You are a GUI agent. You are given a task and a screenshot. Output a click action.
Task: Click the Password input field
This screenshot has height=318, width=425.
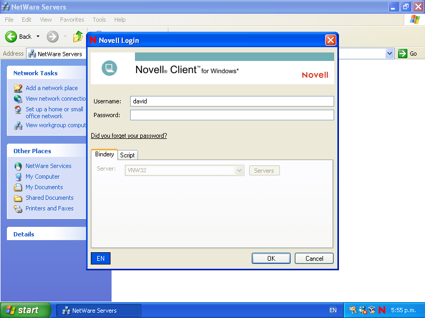[232, 115]
